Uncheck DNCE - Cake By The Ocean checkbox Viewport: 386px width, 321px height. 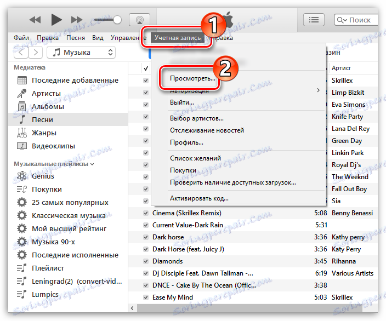146,285
